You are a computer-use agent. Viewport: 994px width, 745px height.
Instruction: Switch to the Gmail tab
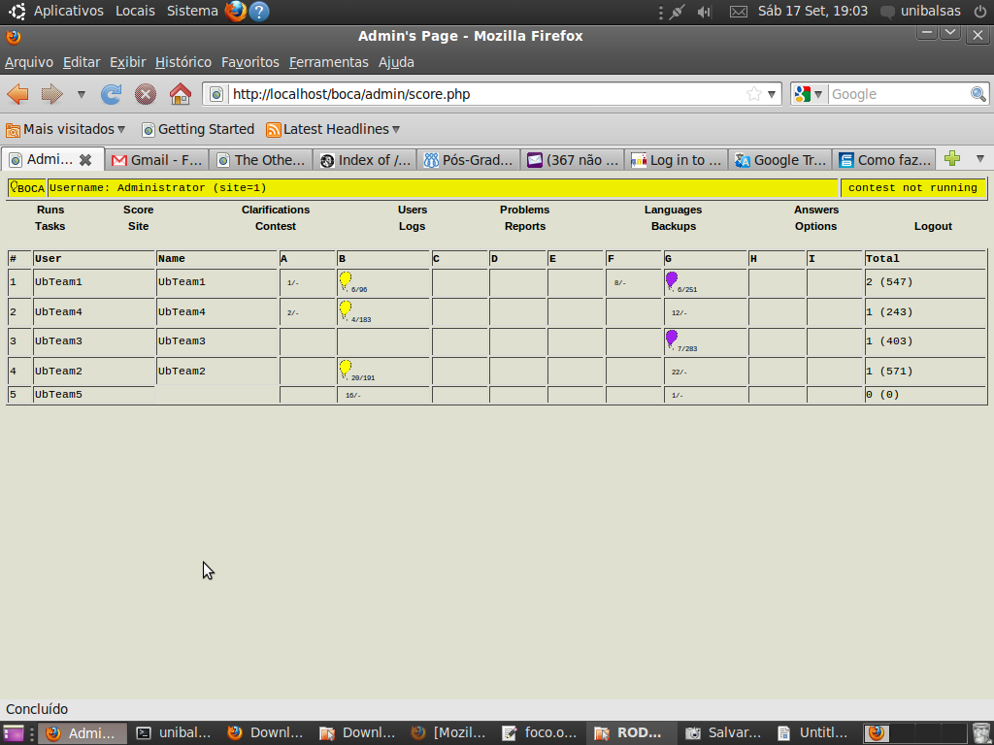(x=157, y=160)
